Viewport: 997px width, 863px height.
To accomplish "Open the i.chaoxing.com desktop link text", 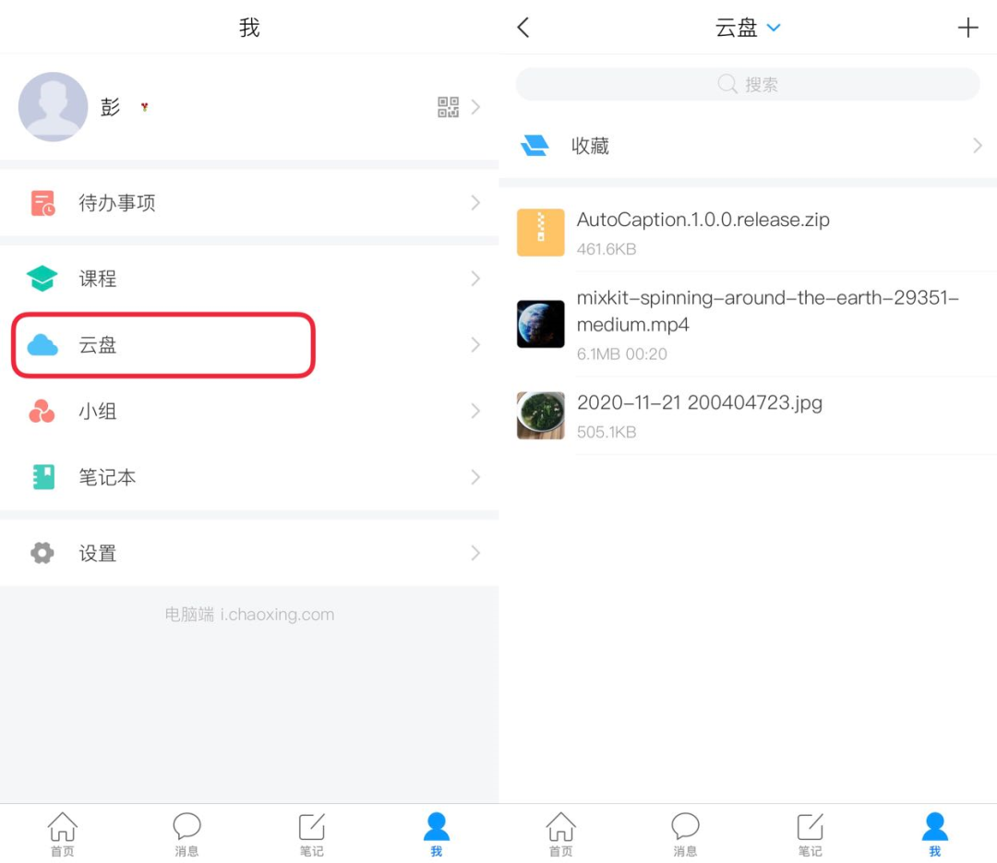I will coord(277,615).
